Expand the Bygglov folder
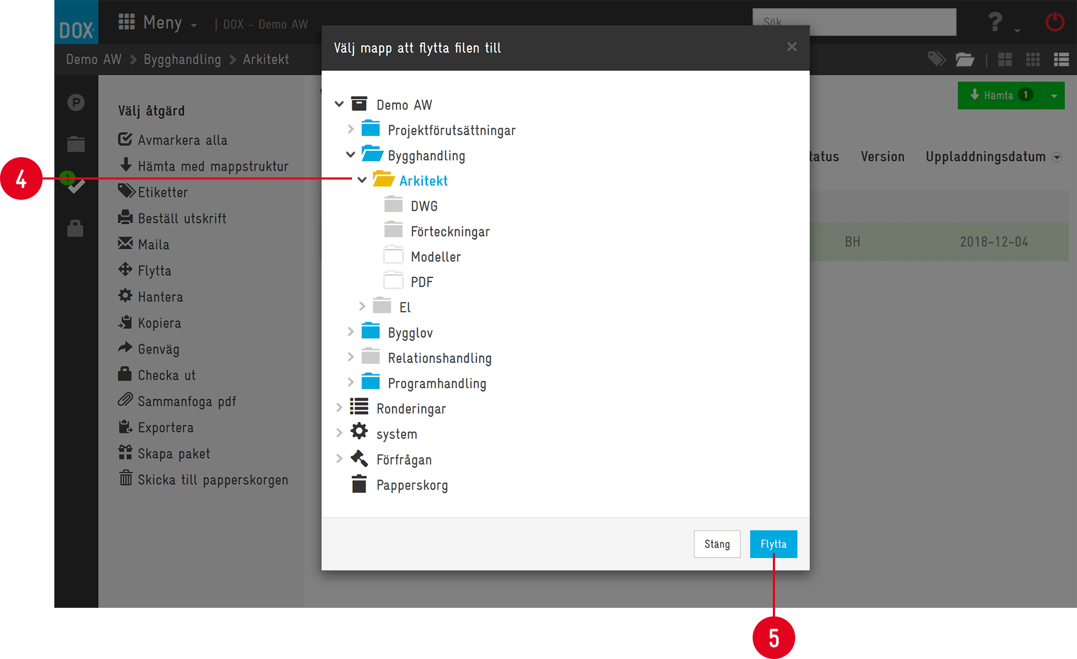The height and width of the screenshot is (659, 1077). pos(350,331)
